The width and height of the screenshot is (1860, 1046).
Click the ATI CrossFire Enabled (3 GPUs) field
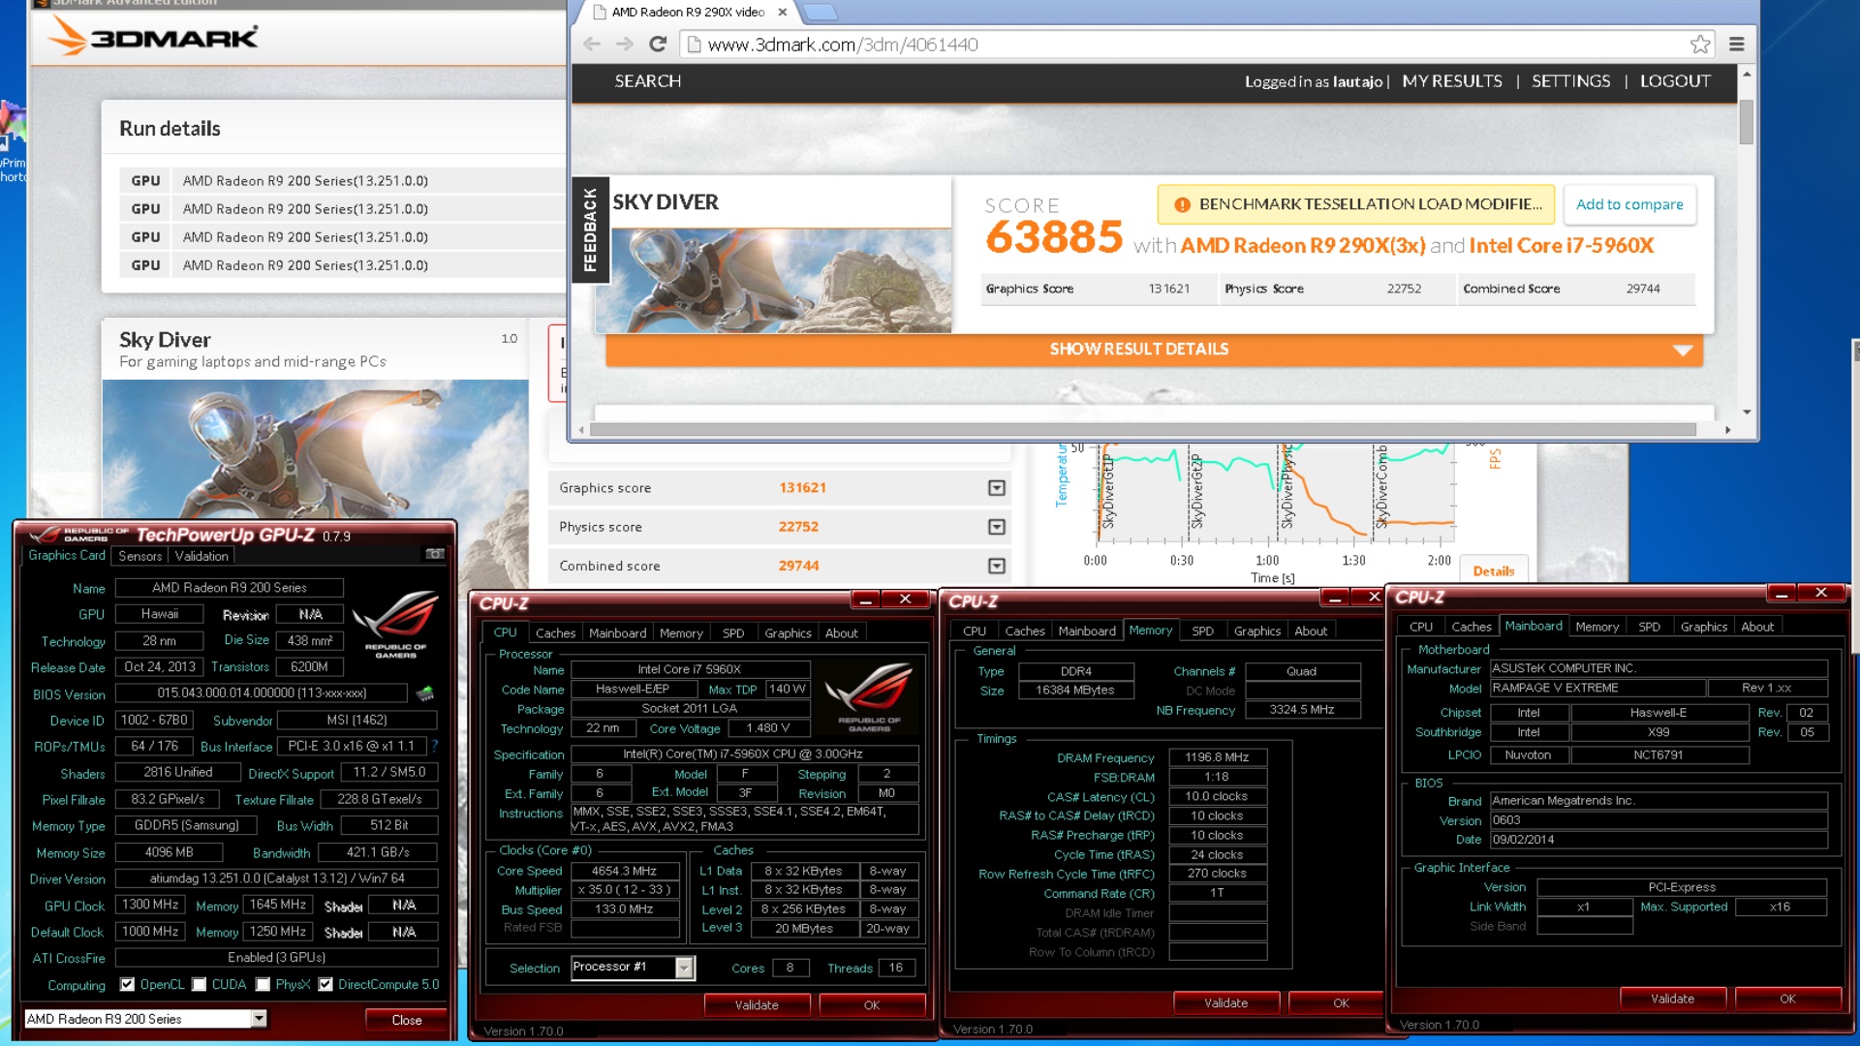(276, 957)
